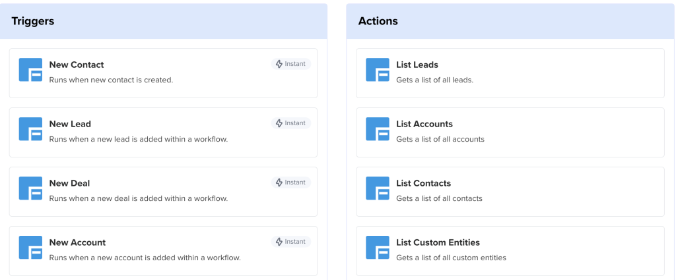The height and width of the screenshot is (280, 676).
Task: Click the Actions section header
Action: (378, 21)
